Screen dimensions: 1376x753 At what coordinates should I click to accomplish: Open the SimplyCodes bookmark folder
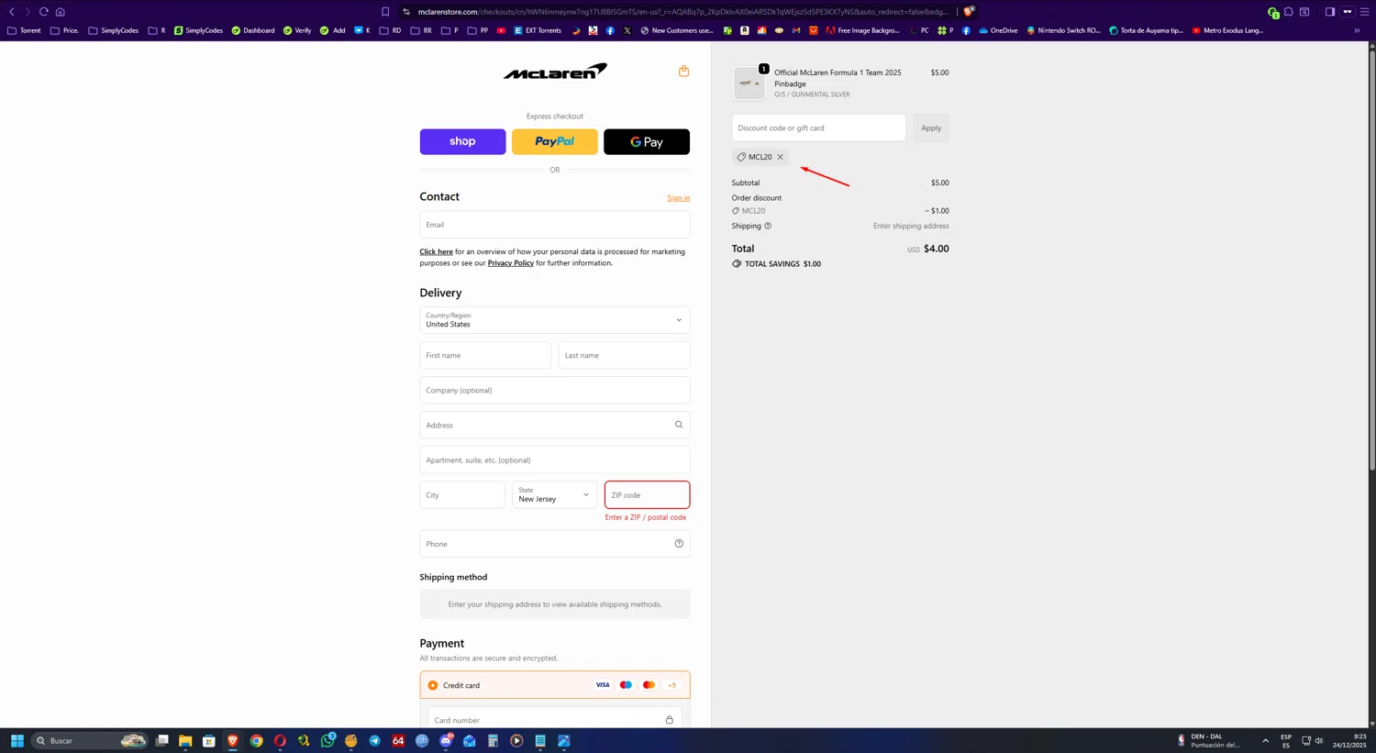[x=114, y=30]
